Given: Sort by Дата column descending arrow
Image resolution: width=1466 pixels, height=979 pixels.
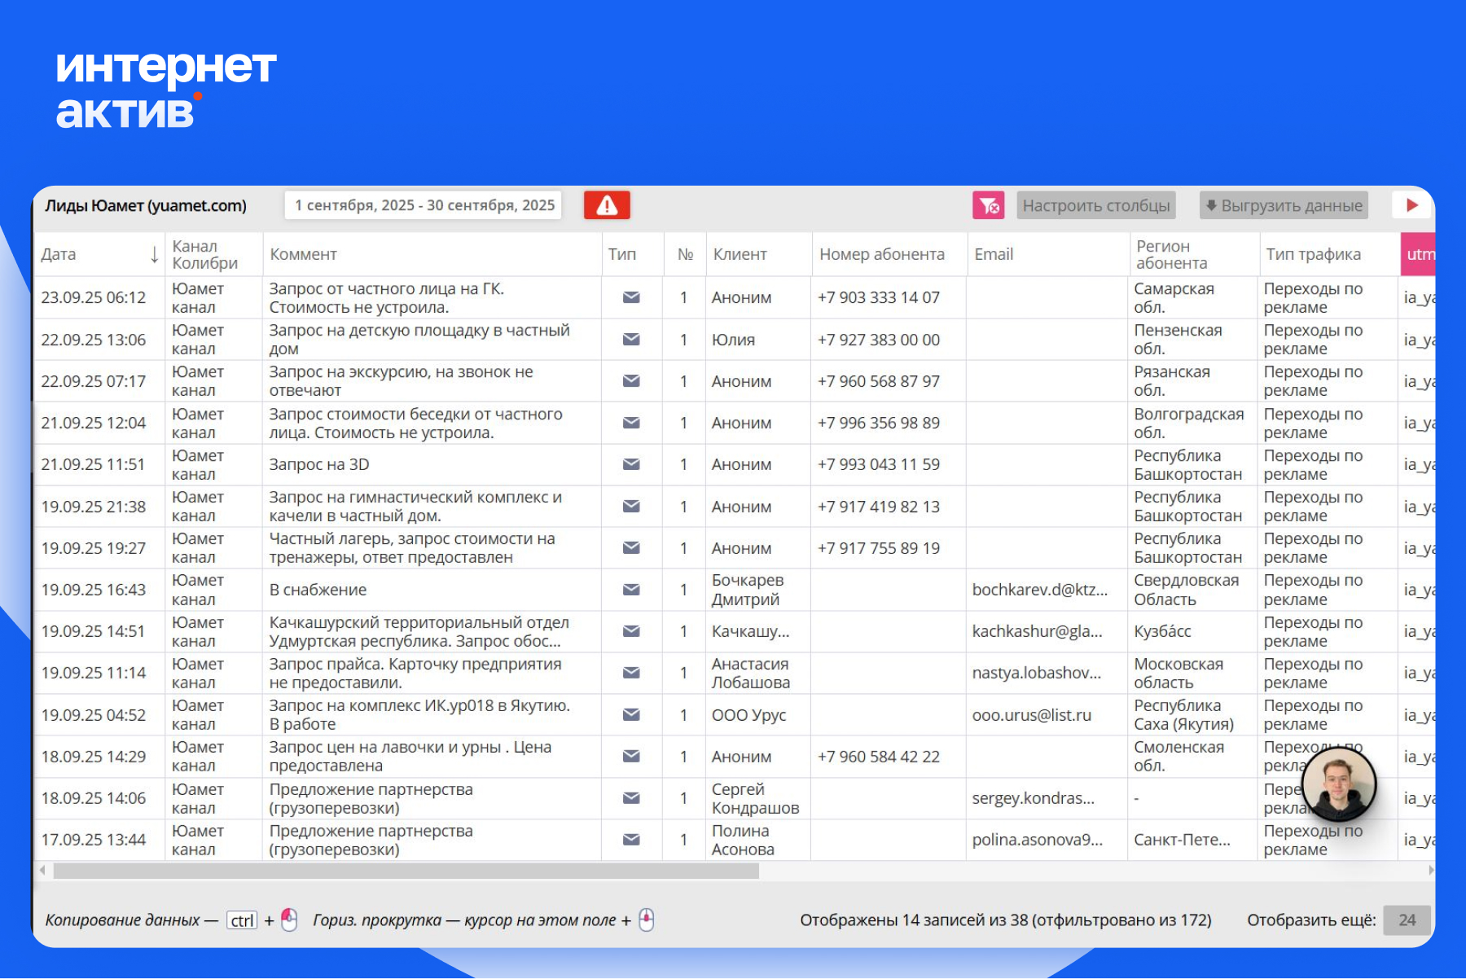Looking at the screenshot, I should coord(154,255).
